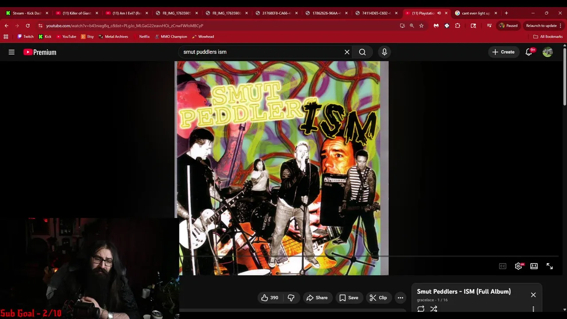
Task: Switch the player to theater mode
Action: pyautogui.click(x=534, y=266)
